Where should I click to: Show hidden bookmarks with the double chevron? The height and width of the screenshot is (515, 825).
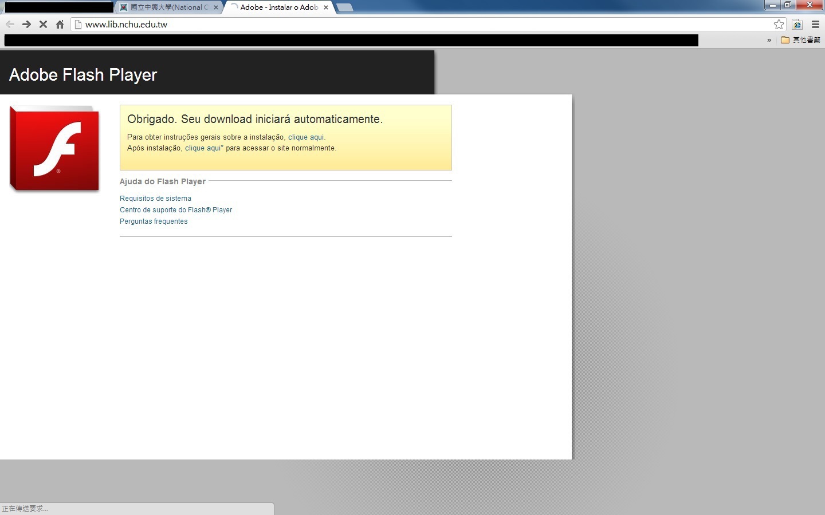click(769, 40)
